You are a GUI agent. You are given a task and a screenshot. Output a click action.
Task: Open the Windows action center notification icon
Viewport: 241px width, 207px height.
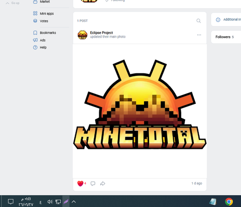[x=11, y=201]
